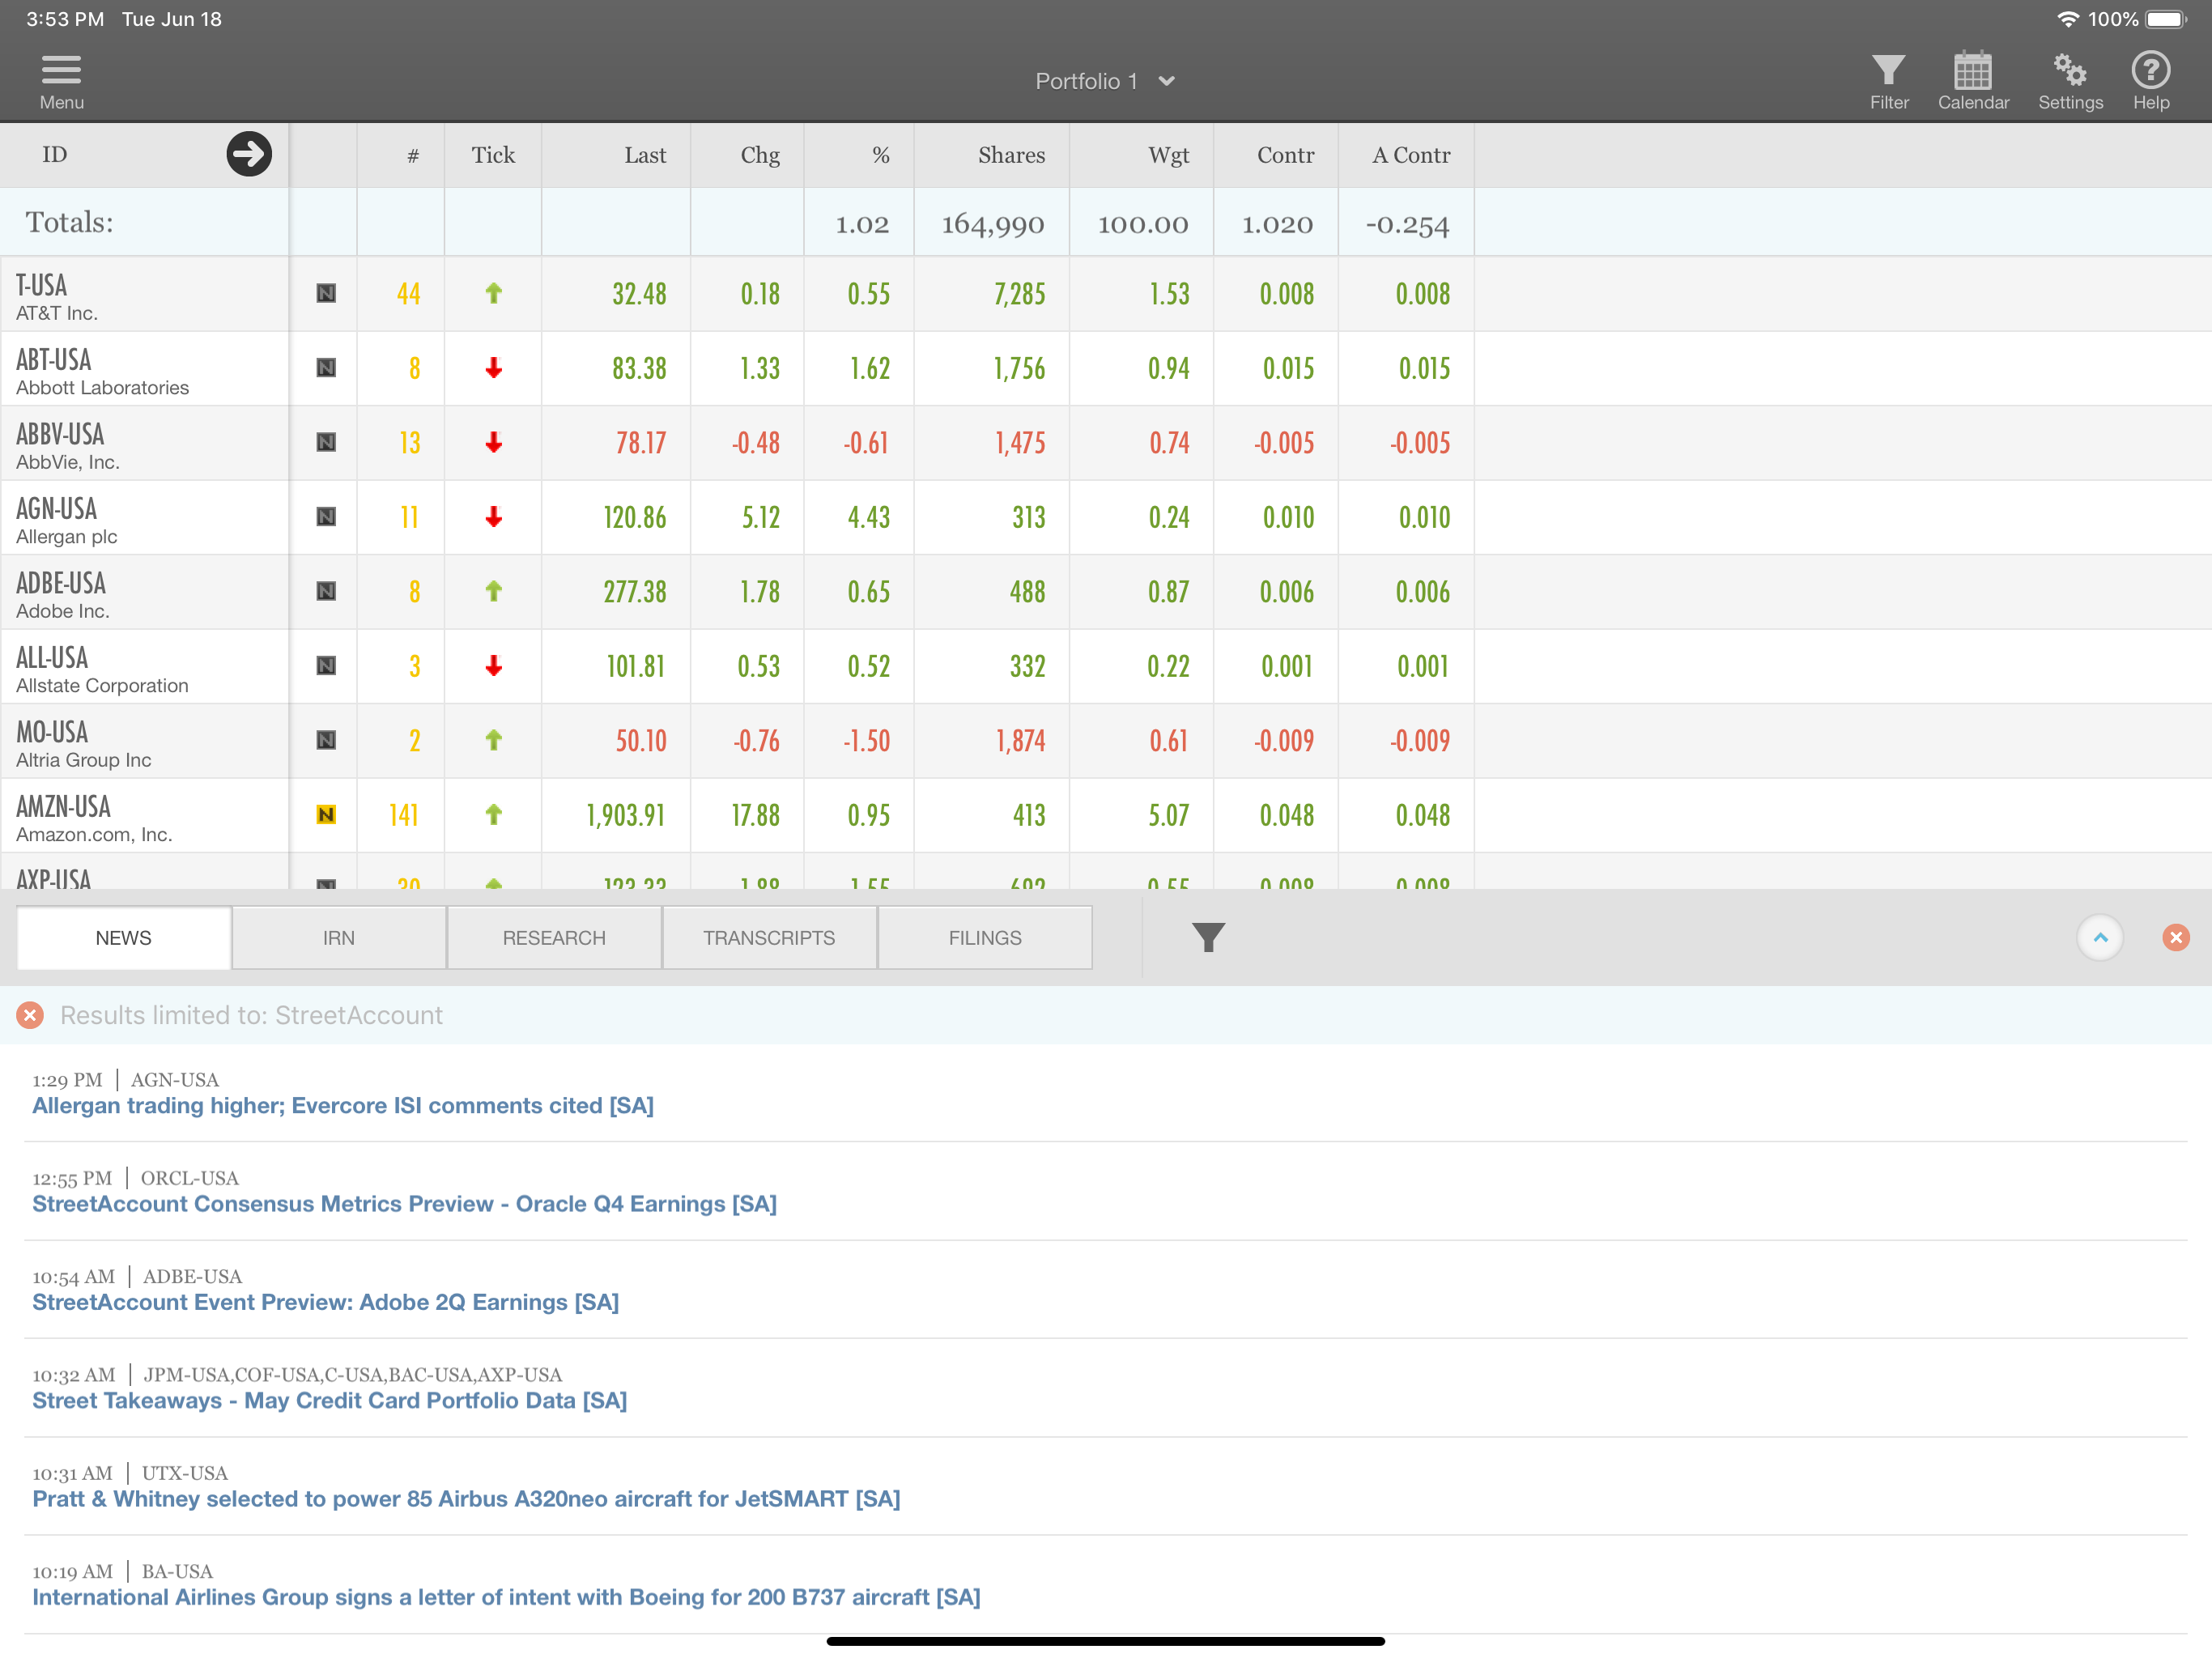The image size is (2212, 1658).
Task: Click the news icon in ABBV-USA row
Action: point(326,442)
